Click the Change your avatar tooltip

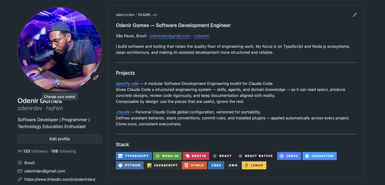tap(60, 97)
